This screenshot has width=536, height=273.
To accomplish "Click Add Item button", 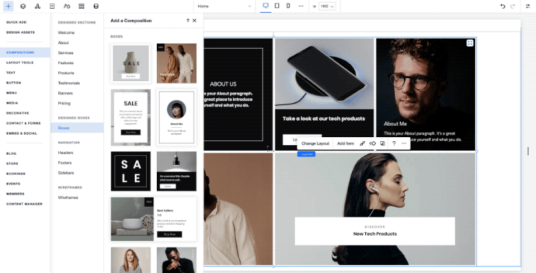I will click(346, 144).
